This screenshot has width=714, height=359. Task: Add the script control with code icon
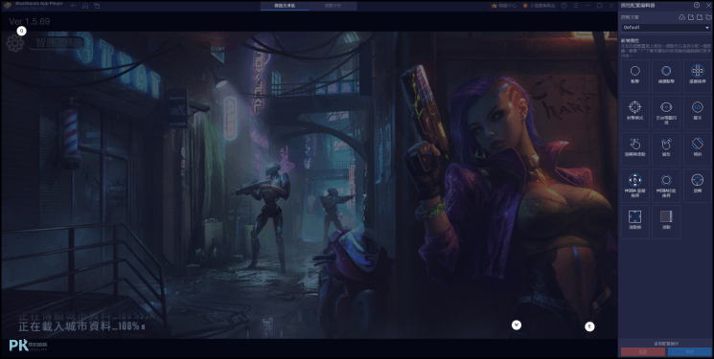[x=697, y=112]
